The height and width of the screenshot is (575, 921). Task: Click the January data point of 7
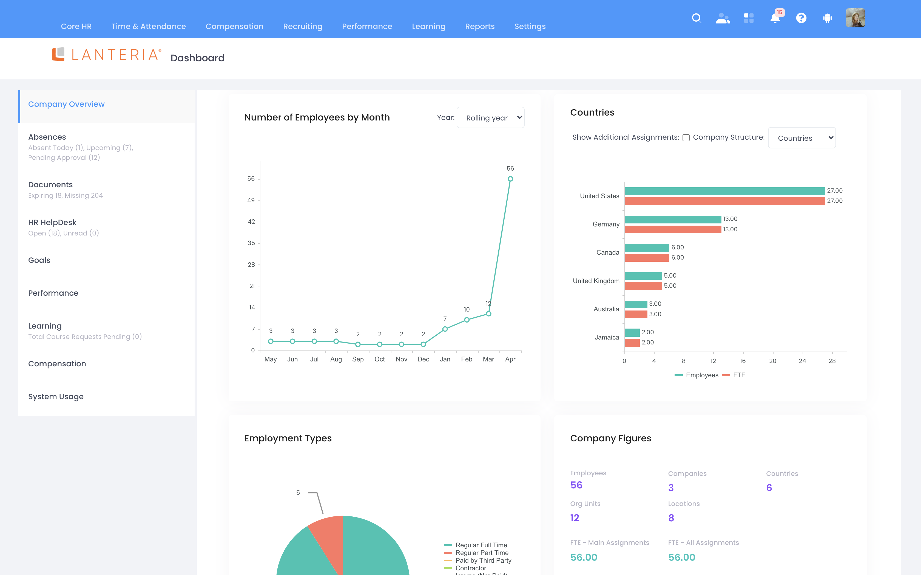click(x=445, y=329)
